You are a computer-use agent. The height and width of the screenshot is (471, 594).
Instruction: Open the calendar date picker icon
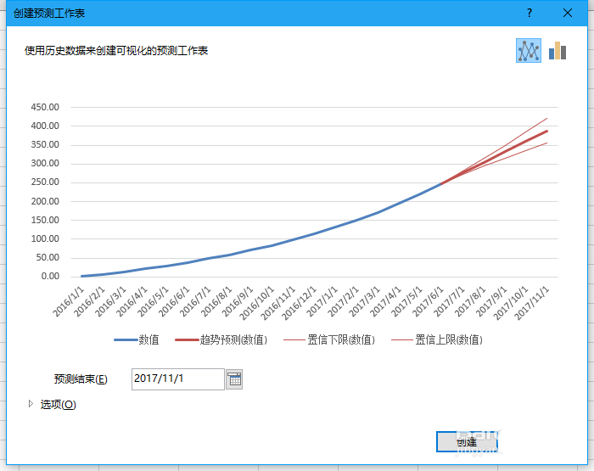point(234,379)
